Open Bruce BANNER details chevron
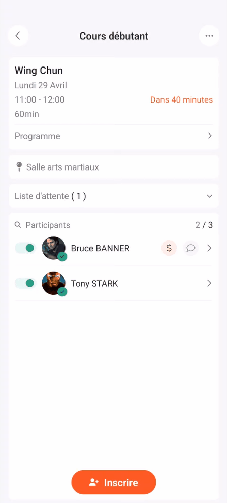The image size is (227, 503). (209, 248)
